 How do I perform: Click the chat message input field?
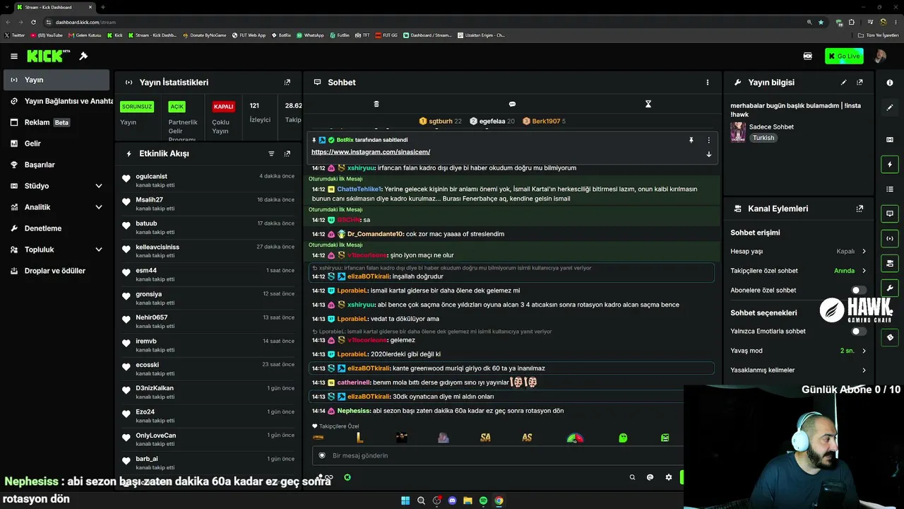point(497,455)
